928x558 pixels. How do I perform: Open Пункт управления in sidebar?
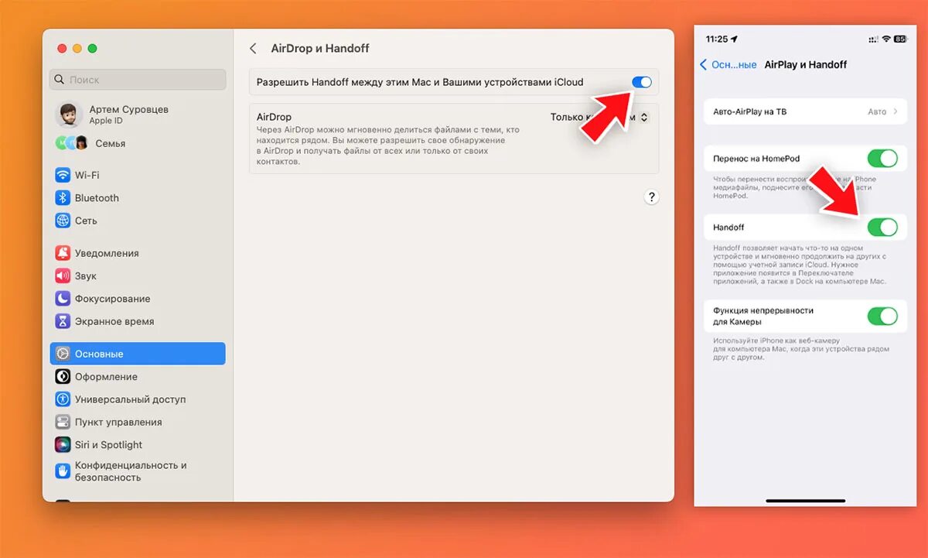tap(138, 422)
